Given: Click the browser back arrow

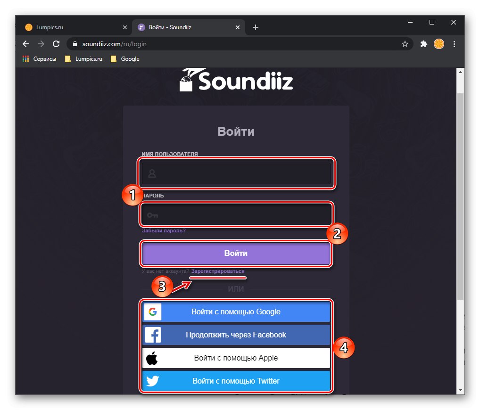Looking at the screenshot, I should pyautogui.click(x=26, y=44).
